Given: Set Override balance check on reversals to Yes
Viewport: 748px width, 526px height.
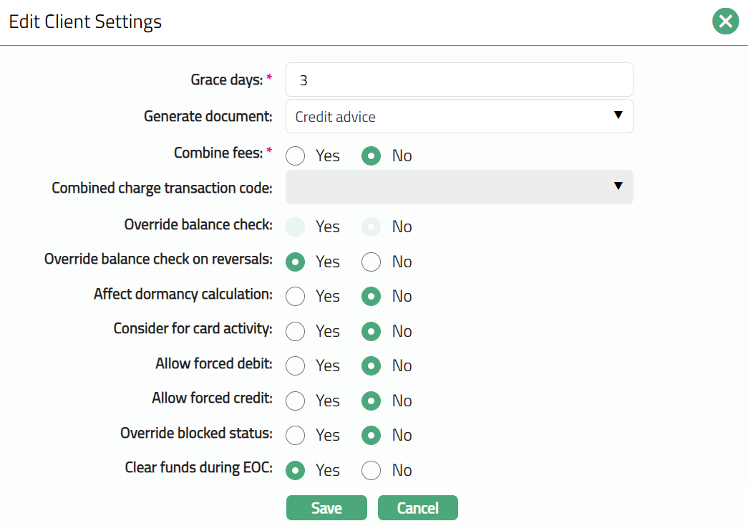Looking at the screenshot, I should pyautogui.click(x=296, y=262).
